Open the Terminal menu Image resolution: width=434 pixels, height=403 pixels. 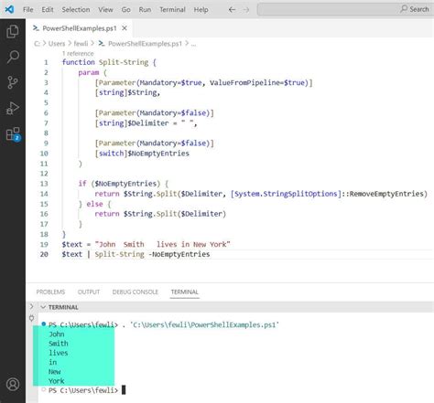[172, 10]
